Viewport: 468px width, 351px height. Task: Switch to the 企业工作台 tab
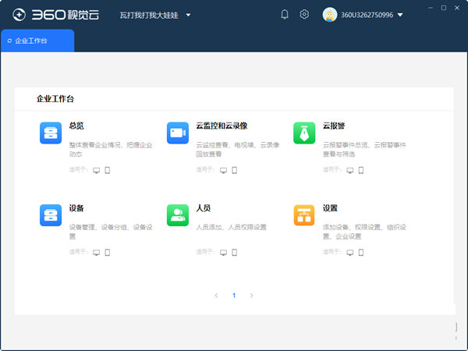(x=37, y=41)
